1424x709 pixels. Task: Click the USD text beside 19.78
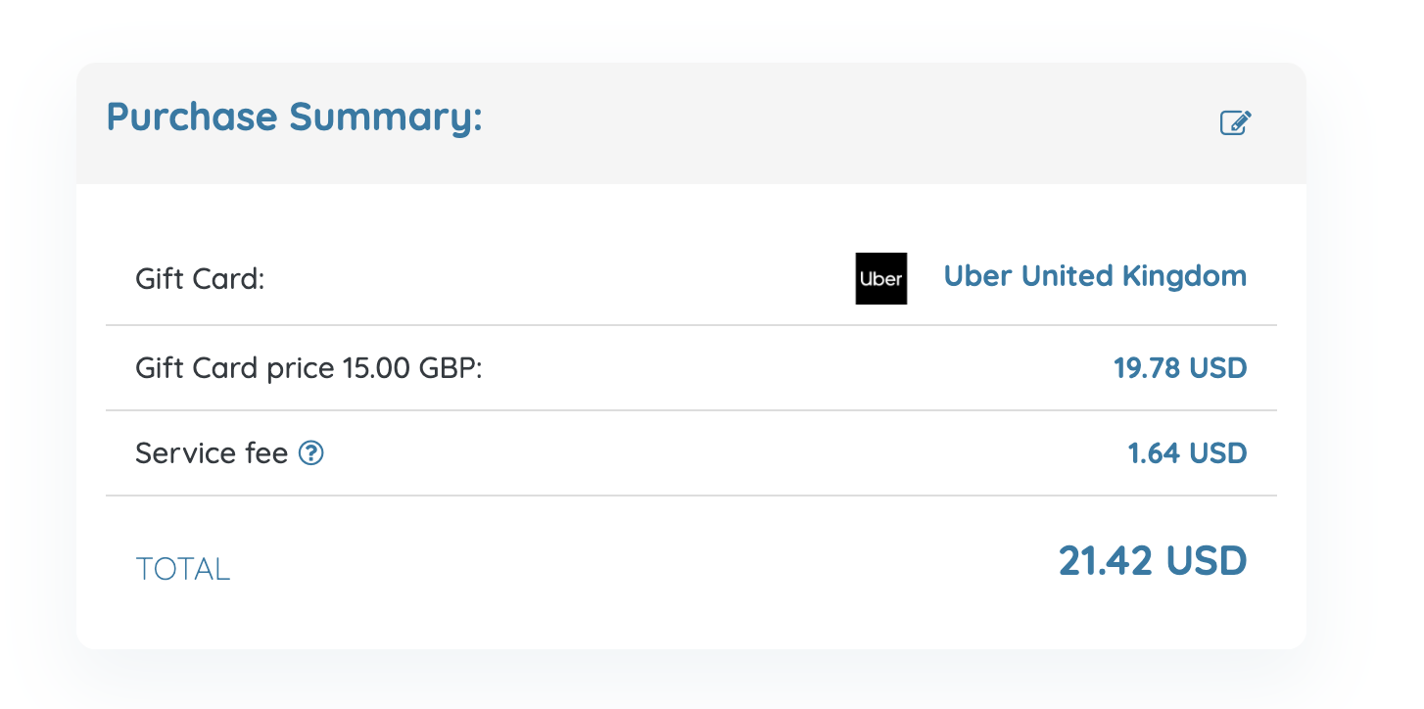1217,368
